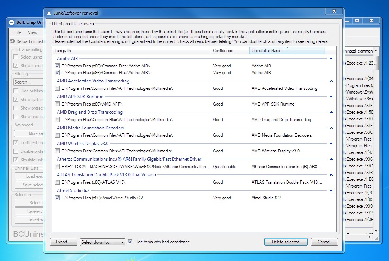Check the Atheros registry key item
The height and width of the screenshot is (261, 389).
point(57,167)
